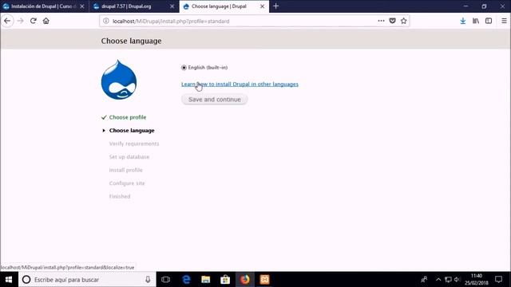Close the Choose language tab
Viewport: 511px width, 287px height.
pos(262,6)
